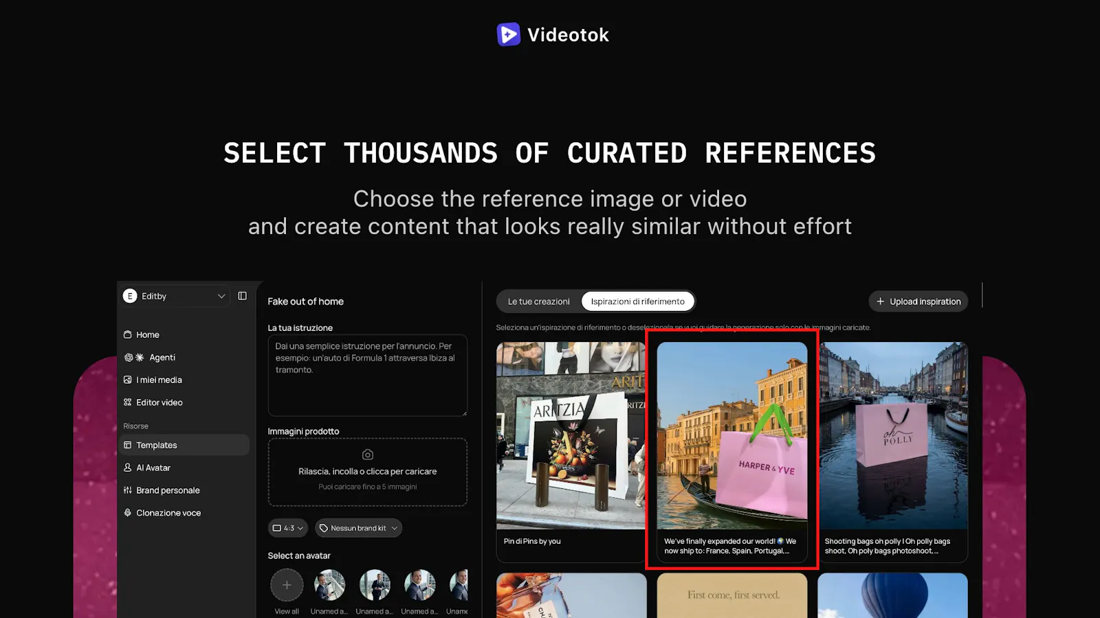The image size is (1100, 618).
Task: Click the Videotok logo icon
Action: [x=509, y=34]
